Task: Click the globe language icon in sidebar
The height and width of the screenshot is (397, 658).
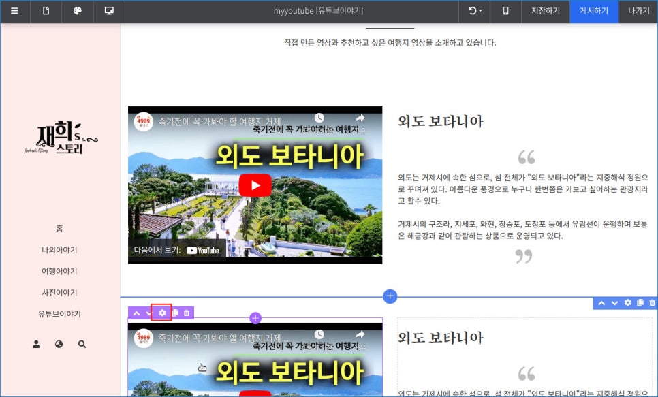Action: click(59, 344)
